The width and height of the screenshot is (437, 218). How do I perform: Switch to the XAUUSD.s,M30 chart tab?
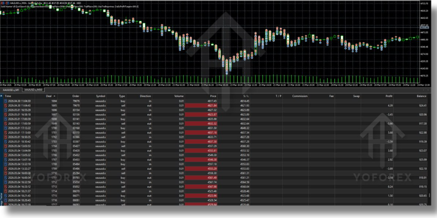click(x=33, y=90)
